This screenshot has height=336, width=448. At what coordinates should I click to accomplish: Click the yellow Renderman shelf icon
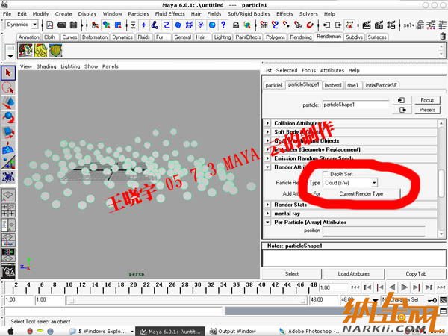pyautogui.click(x=40, y=50)
